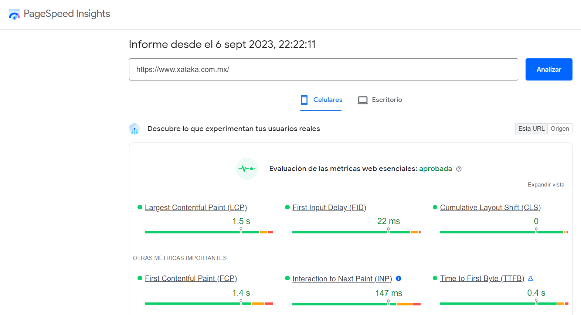Click the mobile phone icon in Celulares tab
Screen dimensions: 581x315
tap(304, 100)
